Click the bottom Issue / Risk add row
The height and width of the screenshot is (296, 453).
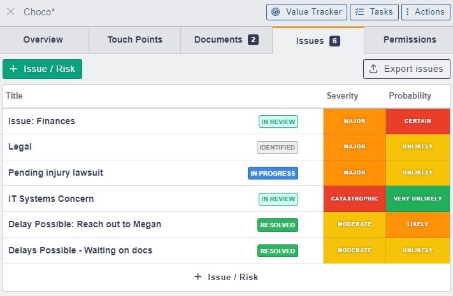coord(226,277)
